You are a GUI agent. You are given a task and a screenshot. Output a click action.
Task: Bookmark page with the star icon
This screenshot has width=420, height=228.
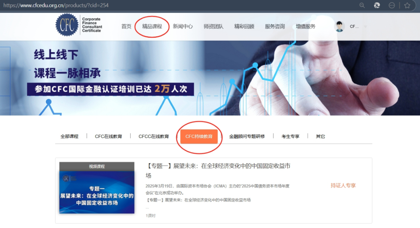[407, 5]
